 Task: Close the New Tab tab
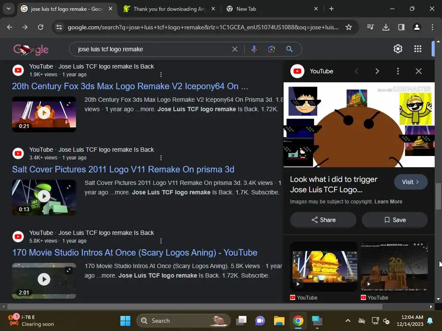[x=316, y=9]
